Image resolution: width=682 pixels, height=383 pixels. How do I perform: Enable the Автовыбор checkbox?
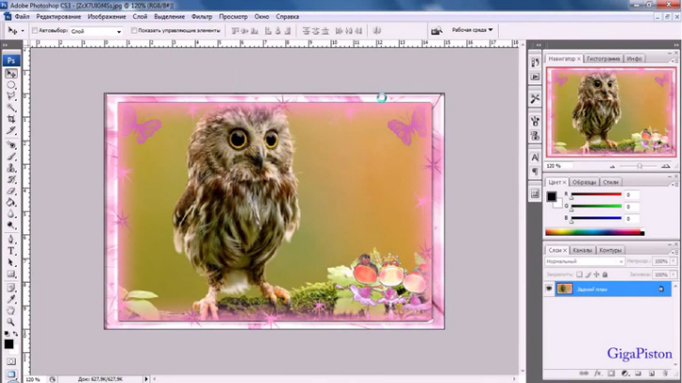tap(36, 31)
